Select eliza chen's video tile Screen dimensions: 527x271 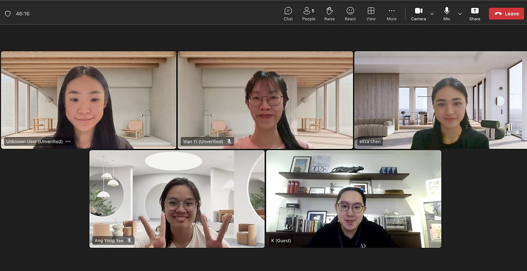click(440, 100)
